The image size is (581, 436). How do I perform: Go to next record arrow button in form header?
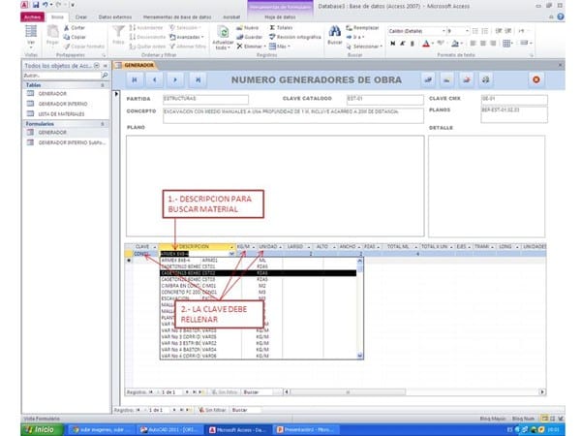pyautogui.click(x=175, y=79)
